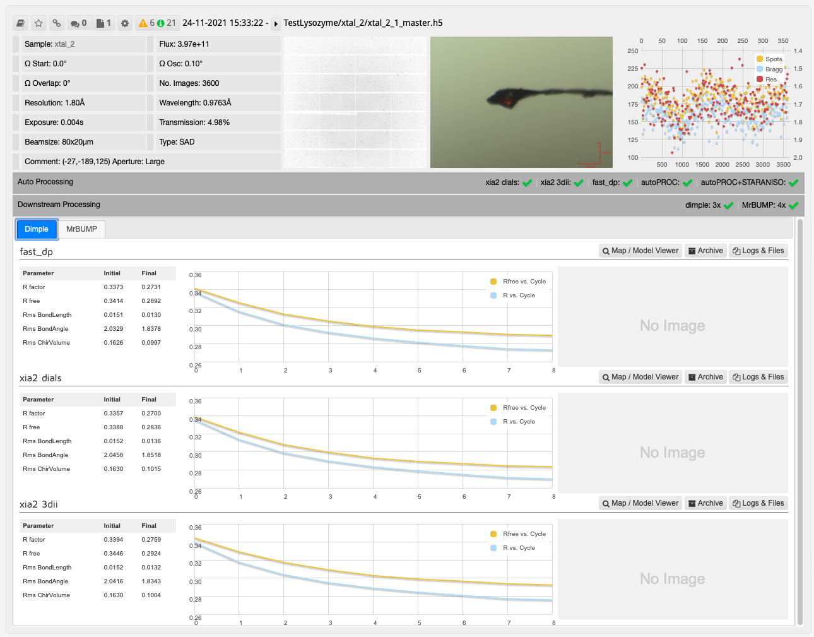Screen dimensions: 814x637
Task: Click the permalink chain icon
Action: (x=56, y=23)
